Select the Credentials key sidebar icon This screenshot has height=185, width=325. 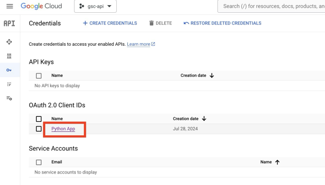pos(9,70)
